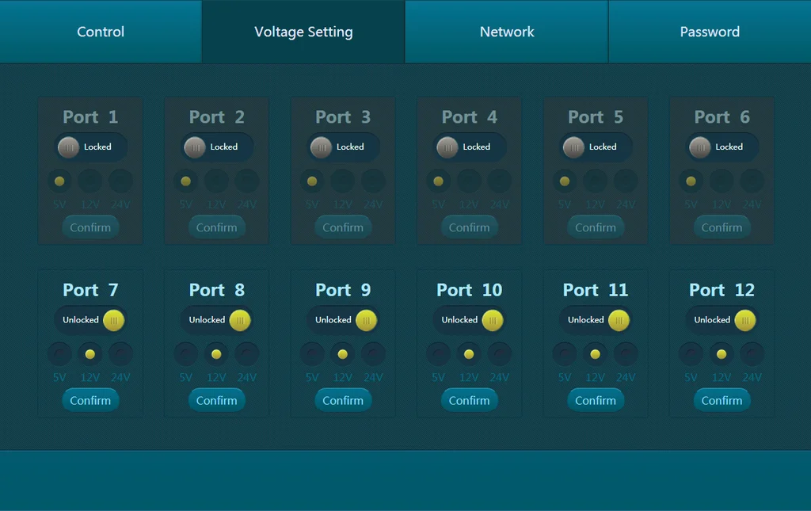811x511 pixels.
Task: Unlock Port 4 with its Locked switch
Action: tap(469, 147)
